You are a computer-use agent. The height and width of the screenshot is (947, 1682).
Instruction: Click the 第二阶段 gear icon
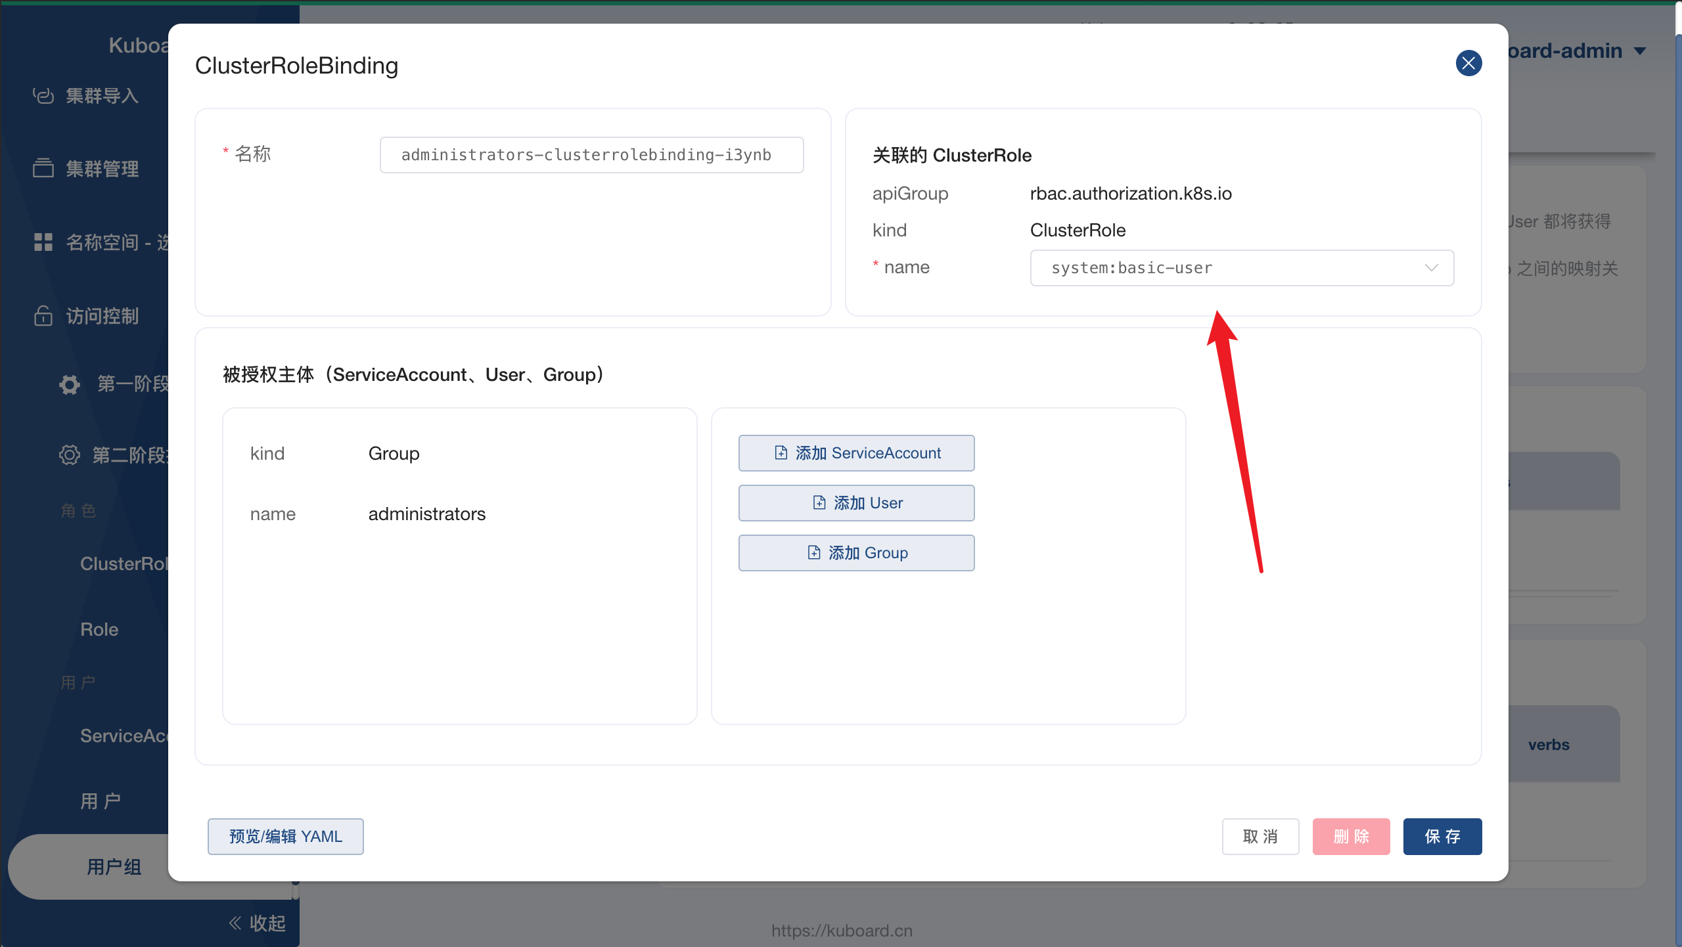click(70, 455)
